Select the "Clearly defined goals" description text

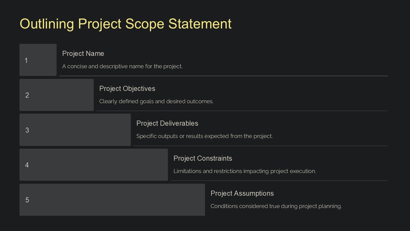[156, 101]
